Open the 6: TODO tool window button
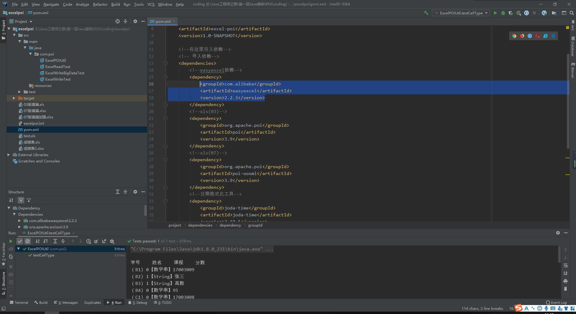The width and height of the screenshot is (576, 314). coord(163,302)
